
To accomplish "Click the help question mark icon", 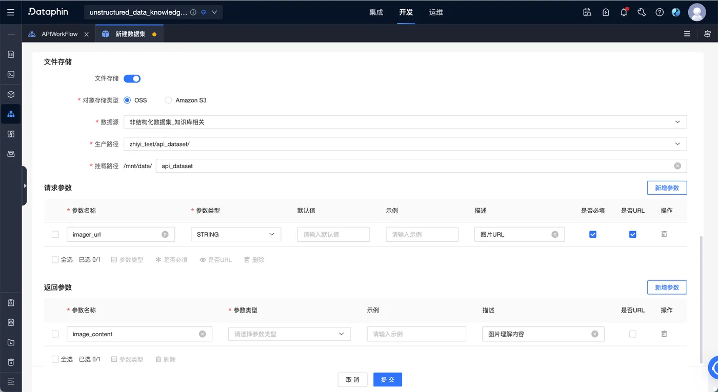I will pos(660,12).
